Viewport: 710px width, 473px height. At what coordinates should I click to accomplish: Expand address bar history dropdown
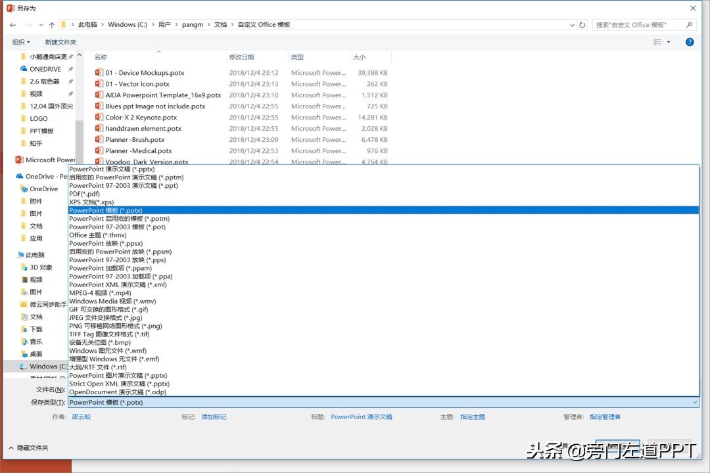[573, 26]
